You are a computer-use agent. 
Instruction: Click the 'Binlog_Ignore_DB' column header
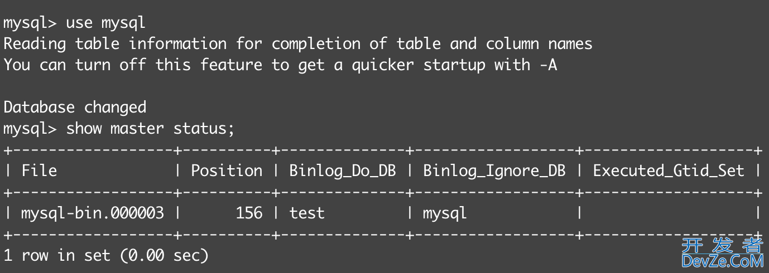494,170
